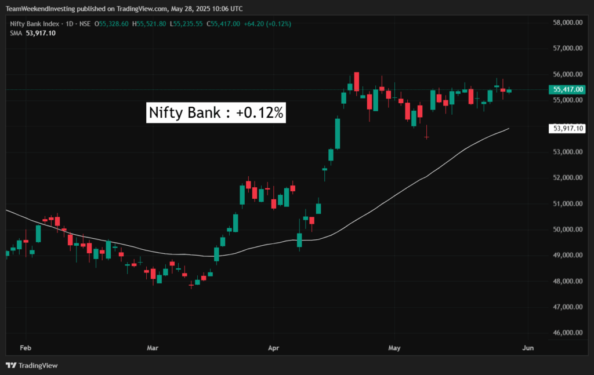Click the high value H55,521.80
The width and height of the screenshot is (594, 375).
point(149,24)
